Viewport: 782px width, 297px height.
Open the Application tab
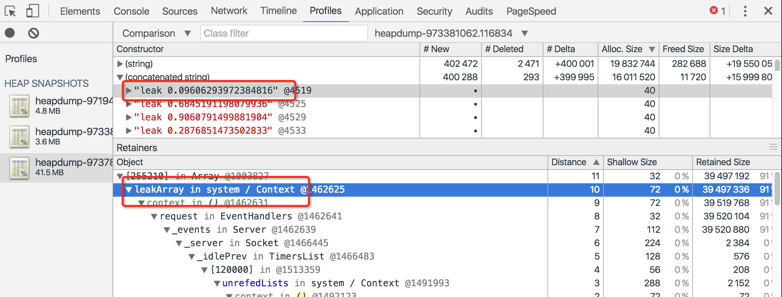tap(379, 11)
